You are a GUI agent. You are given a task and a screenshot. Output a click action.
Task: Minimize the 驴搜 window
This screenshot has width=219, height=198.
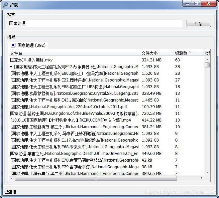187,4
